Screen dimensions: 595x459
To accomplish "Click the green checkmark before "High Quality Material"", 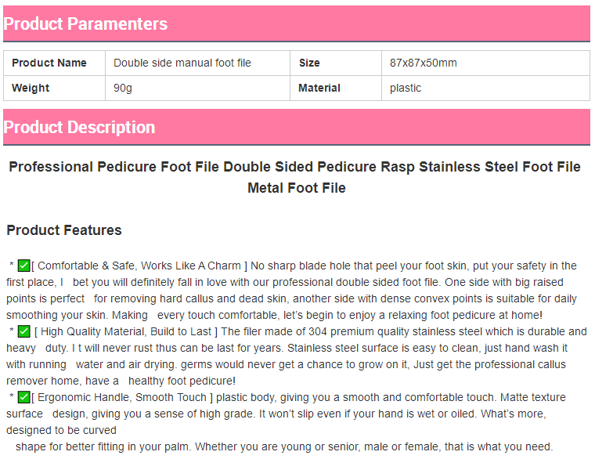I will (23, 331).
